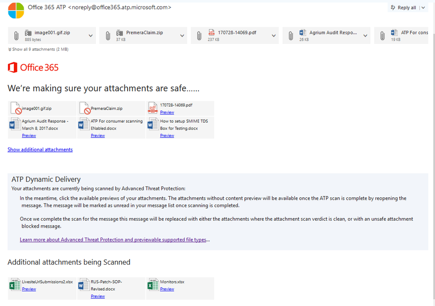The height and width of the screenshot is (306, 435).
Task: Open the dropdown for Agrium Audit Respo attachment
Action: coord(365,36)
